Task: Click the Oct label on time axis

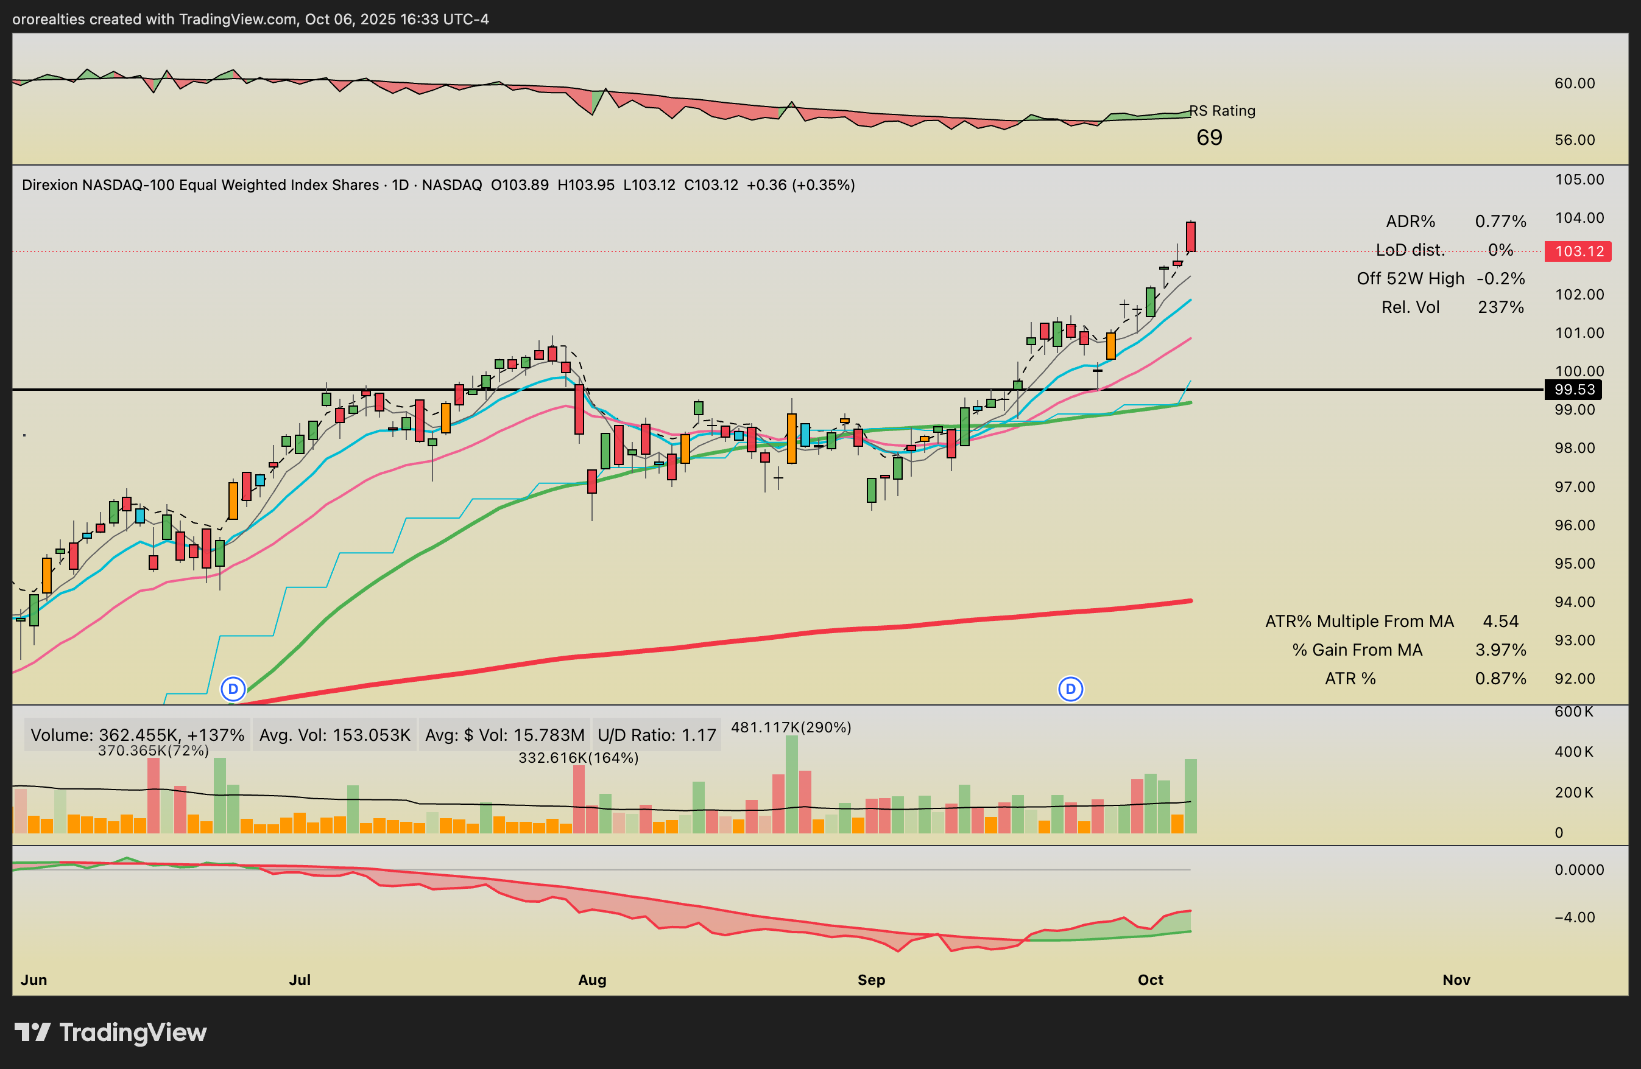Action: 1150,980
